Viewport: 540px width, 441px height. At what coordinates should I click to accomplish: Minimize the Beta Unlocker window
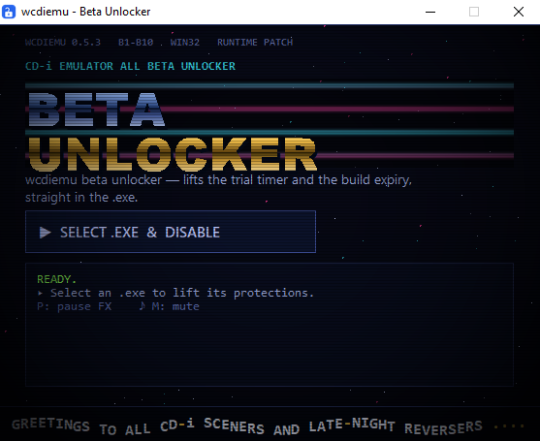pyautogui.click(x=430, y=12)
